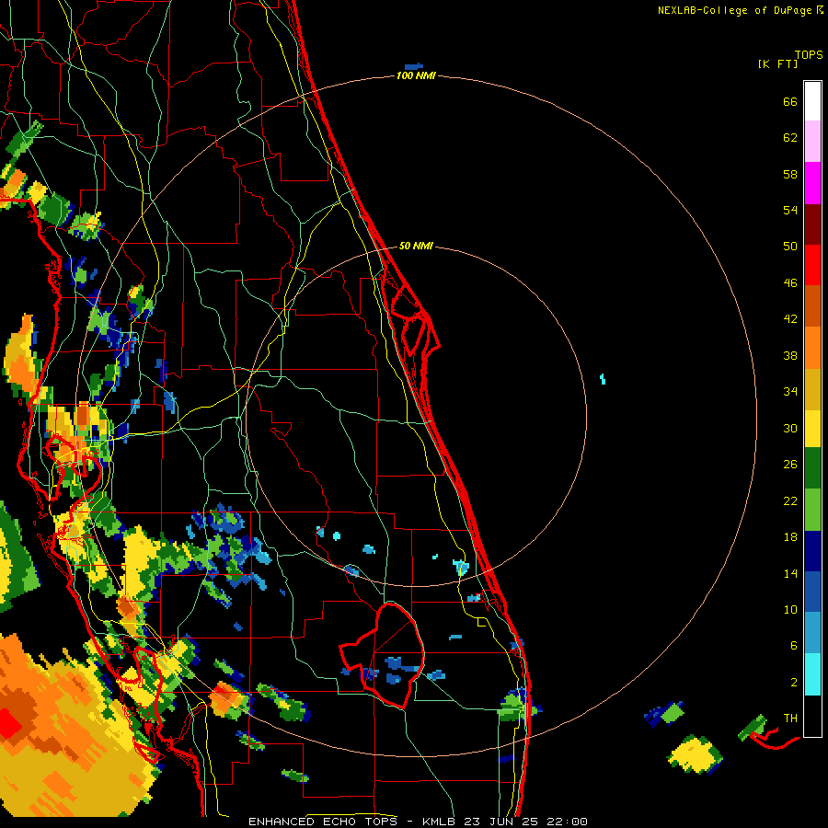Click the ENHANCED ECHO TOPS KMLB timestamp caption
This screenshot has height=828, width=828.
point(418,822)
